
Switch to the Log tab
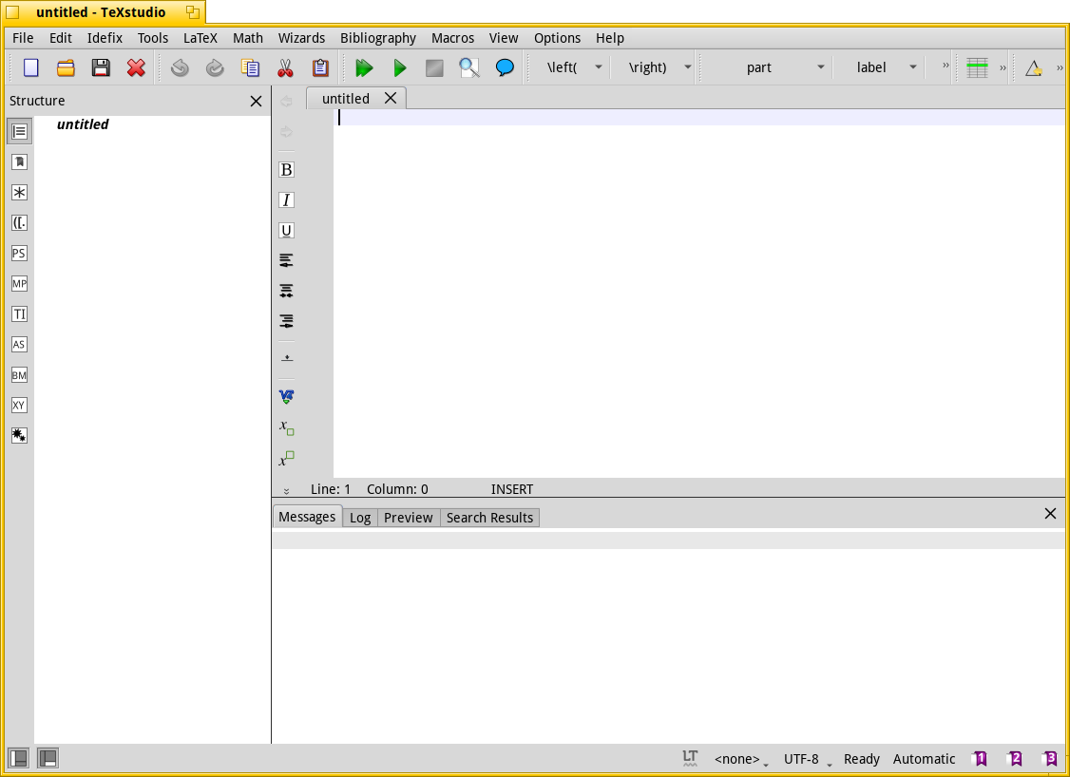(x=359, y=518)
